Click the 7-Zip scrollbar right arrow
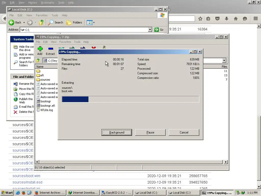This screenshot has height=196, width=261. tap(226, 162)
